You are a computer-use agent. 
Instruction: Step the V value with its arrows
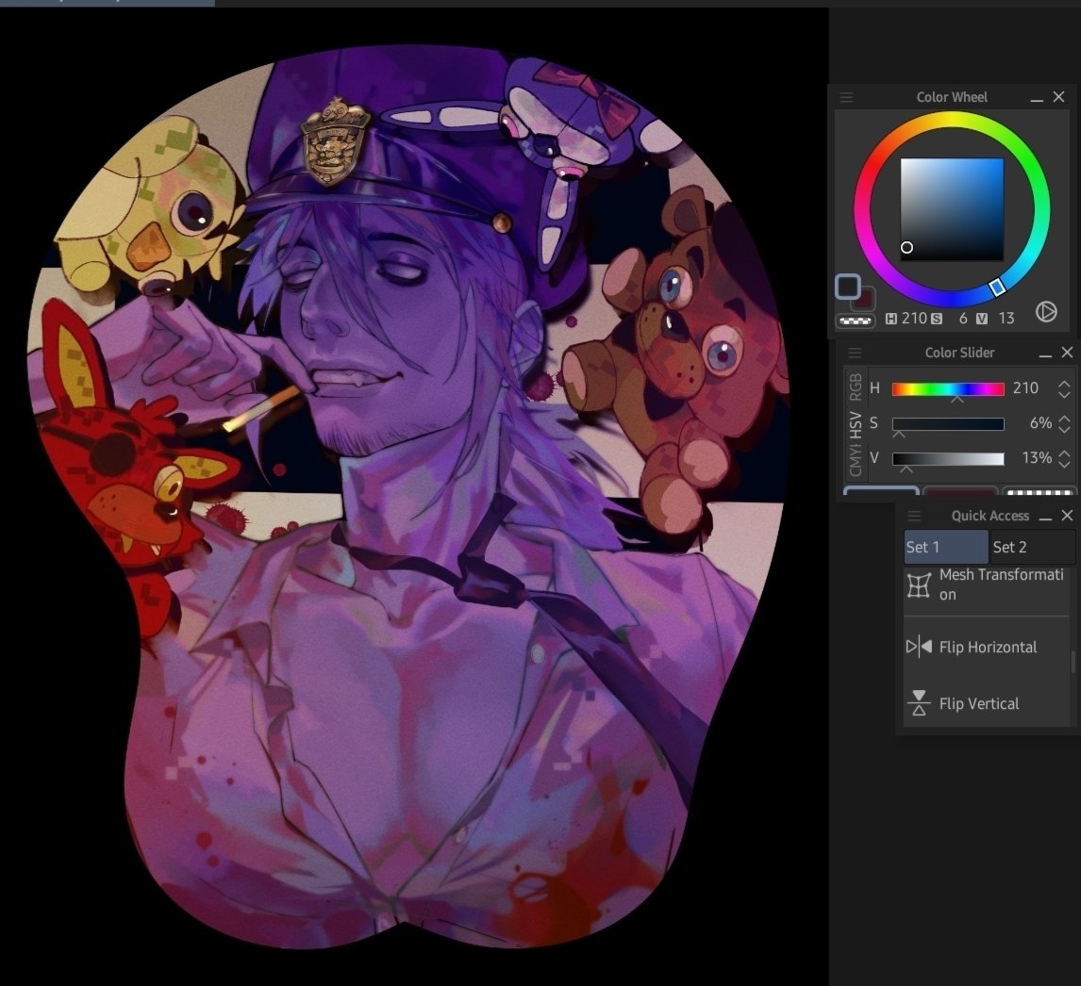(x=1064, y=459)
